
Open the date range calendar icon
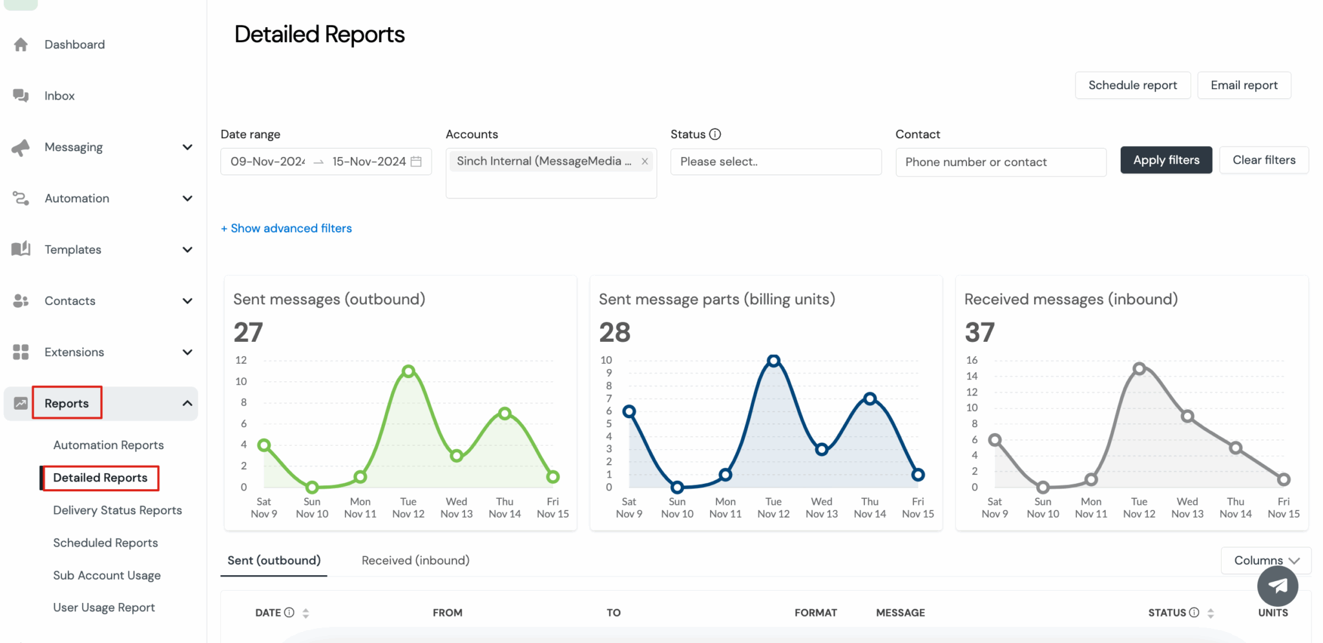[x=417, y=162]
